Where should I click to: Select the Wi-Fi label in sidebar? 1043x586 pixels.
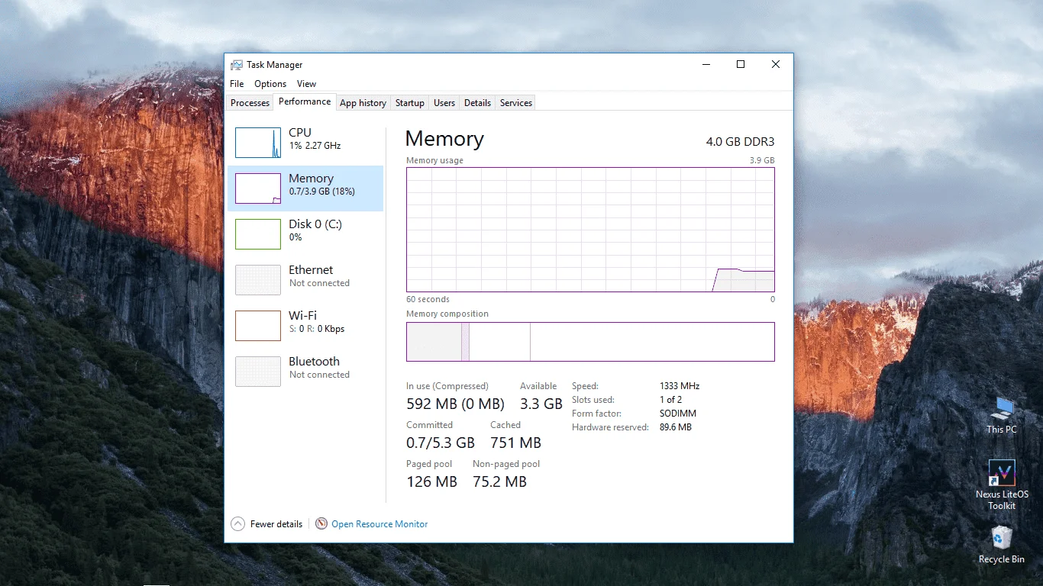pos(302,316)
